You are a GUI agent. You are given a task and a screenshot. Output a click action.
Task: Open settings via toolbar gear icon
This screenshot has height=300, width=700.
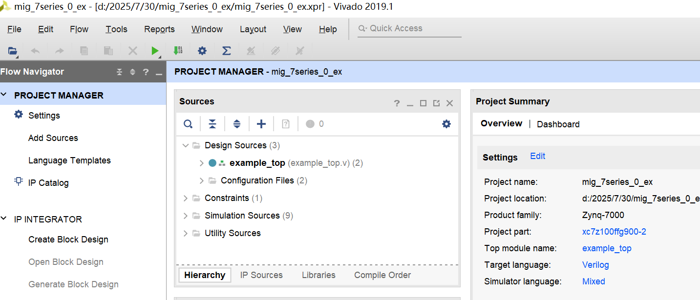pos(202,50)
